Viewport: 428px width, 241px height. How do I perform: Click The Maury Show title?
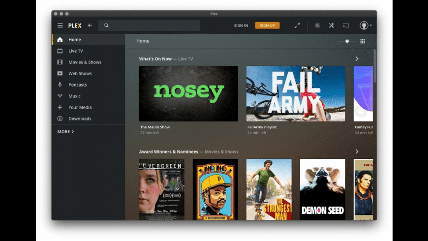(155, 127)
